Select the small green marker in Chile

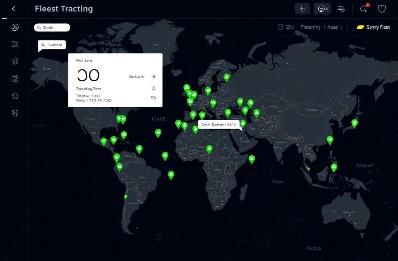click(126, 197)
